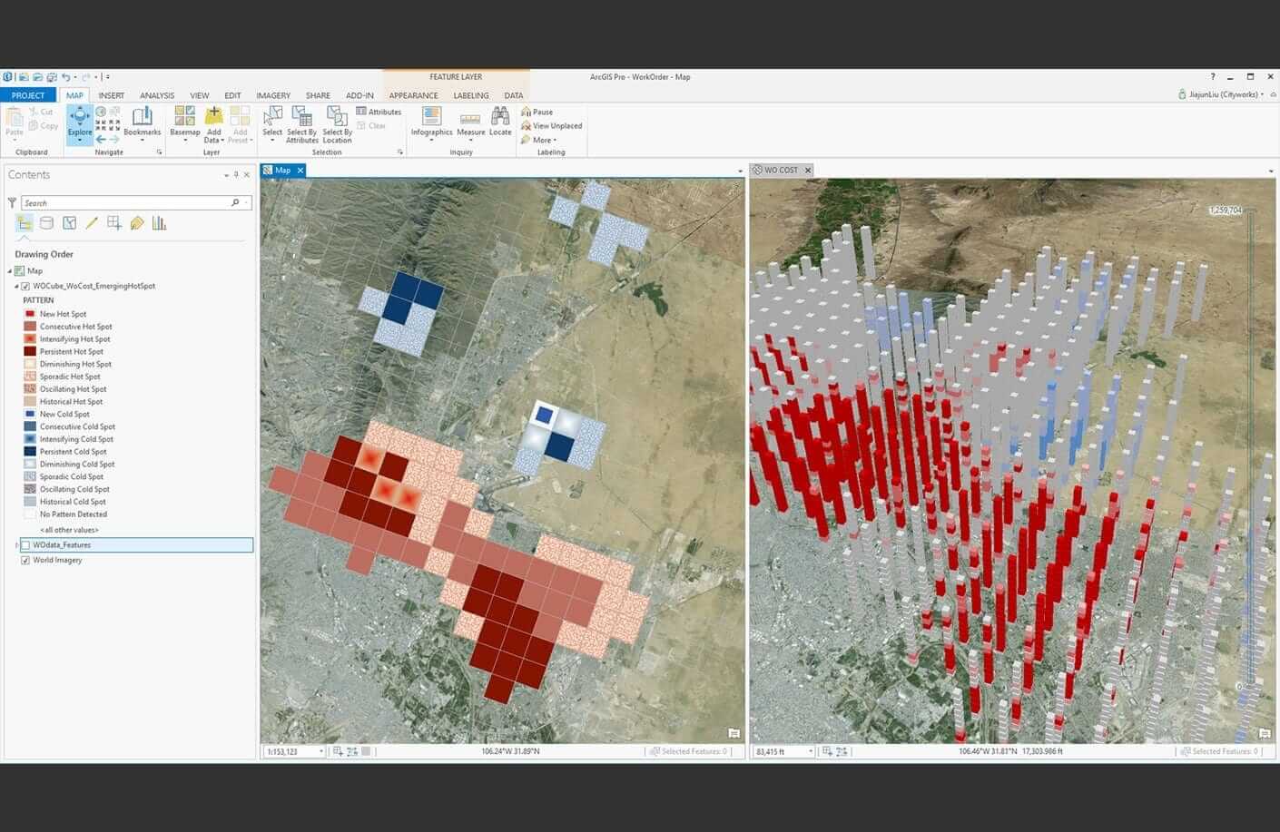Screen dimensions: 1280x832
Task: Click View Unplaced labels
Action: pos(551,126)
